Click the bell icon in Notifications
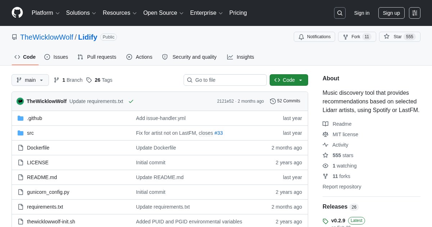The width and height of the screenshot is (432, 227). [301, 37]
